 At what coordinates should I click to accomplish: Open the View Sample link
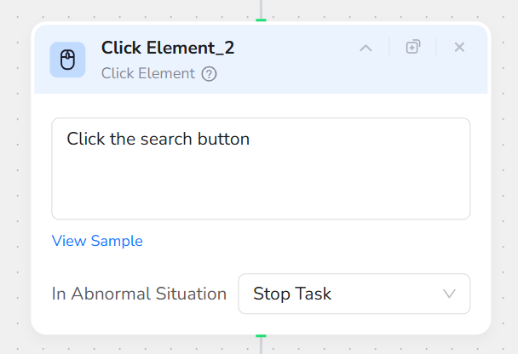click(97, 241)
